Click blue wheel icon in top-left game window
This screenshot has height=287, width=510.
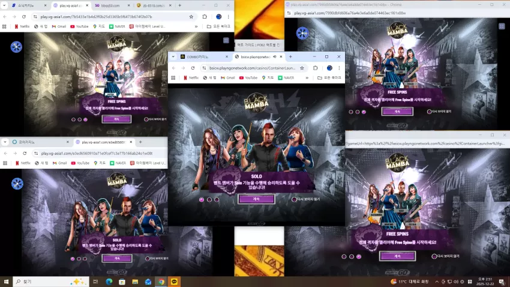coord(16,47)
